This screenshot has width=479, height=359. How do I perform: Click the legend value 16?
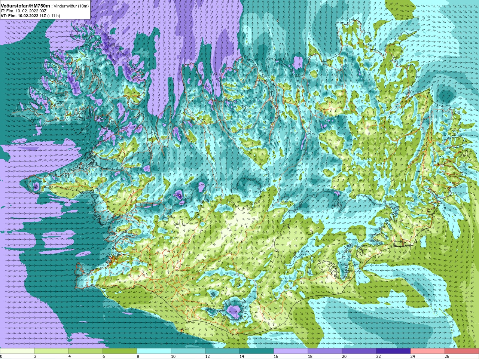pos(276,356)
